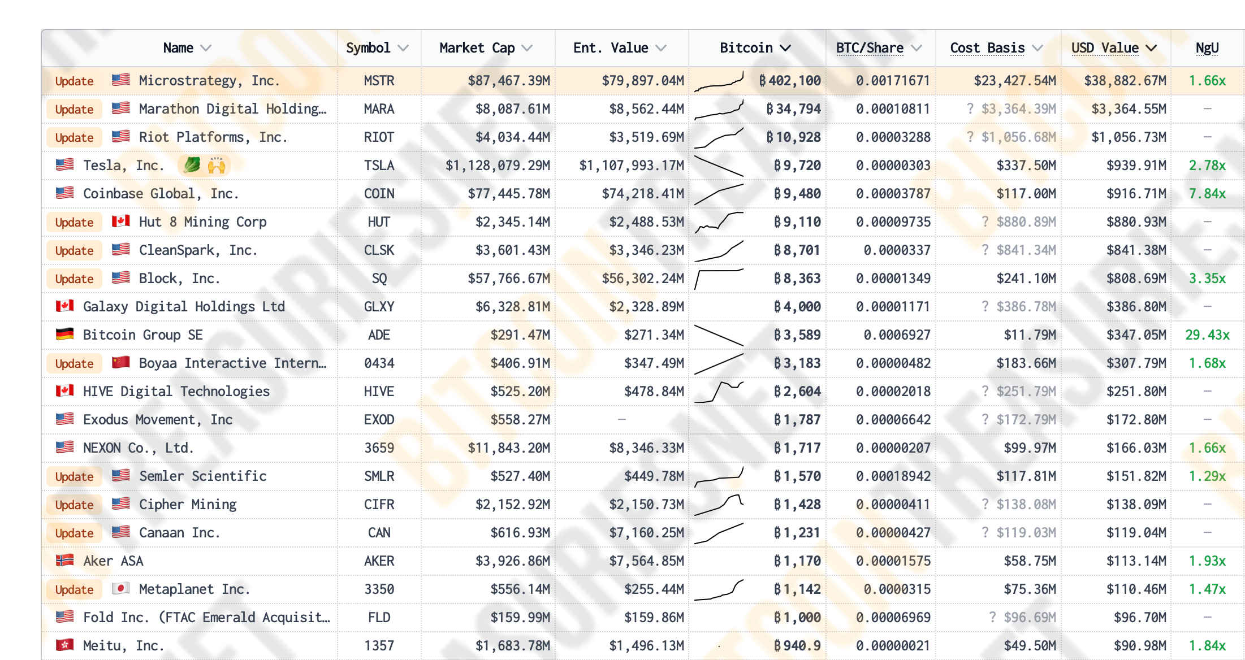Click the ? $3,364.39M estimated cost basis
This screenshot has width=1245, height=660.
(1011, 109)
